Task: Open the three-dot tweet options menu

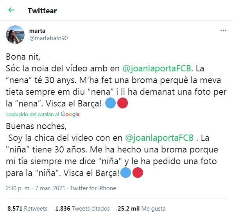Action: point(223,31)
